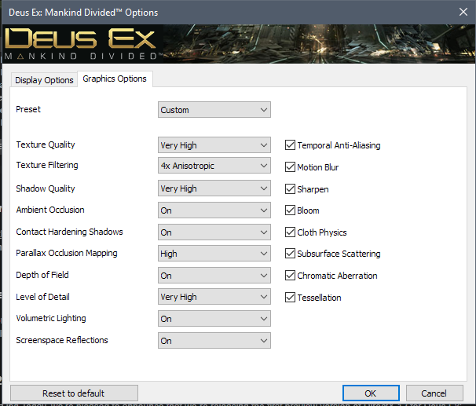Open the Texture Filtering dropdown

click(x=214, y=166)
